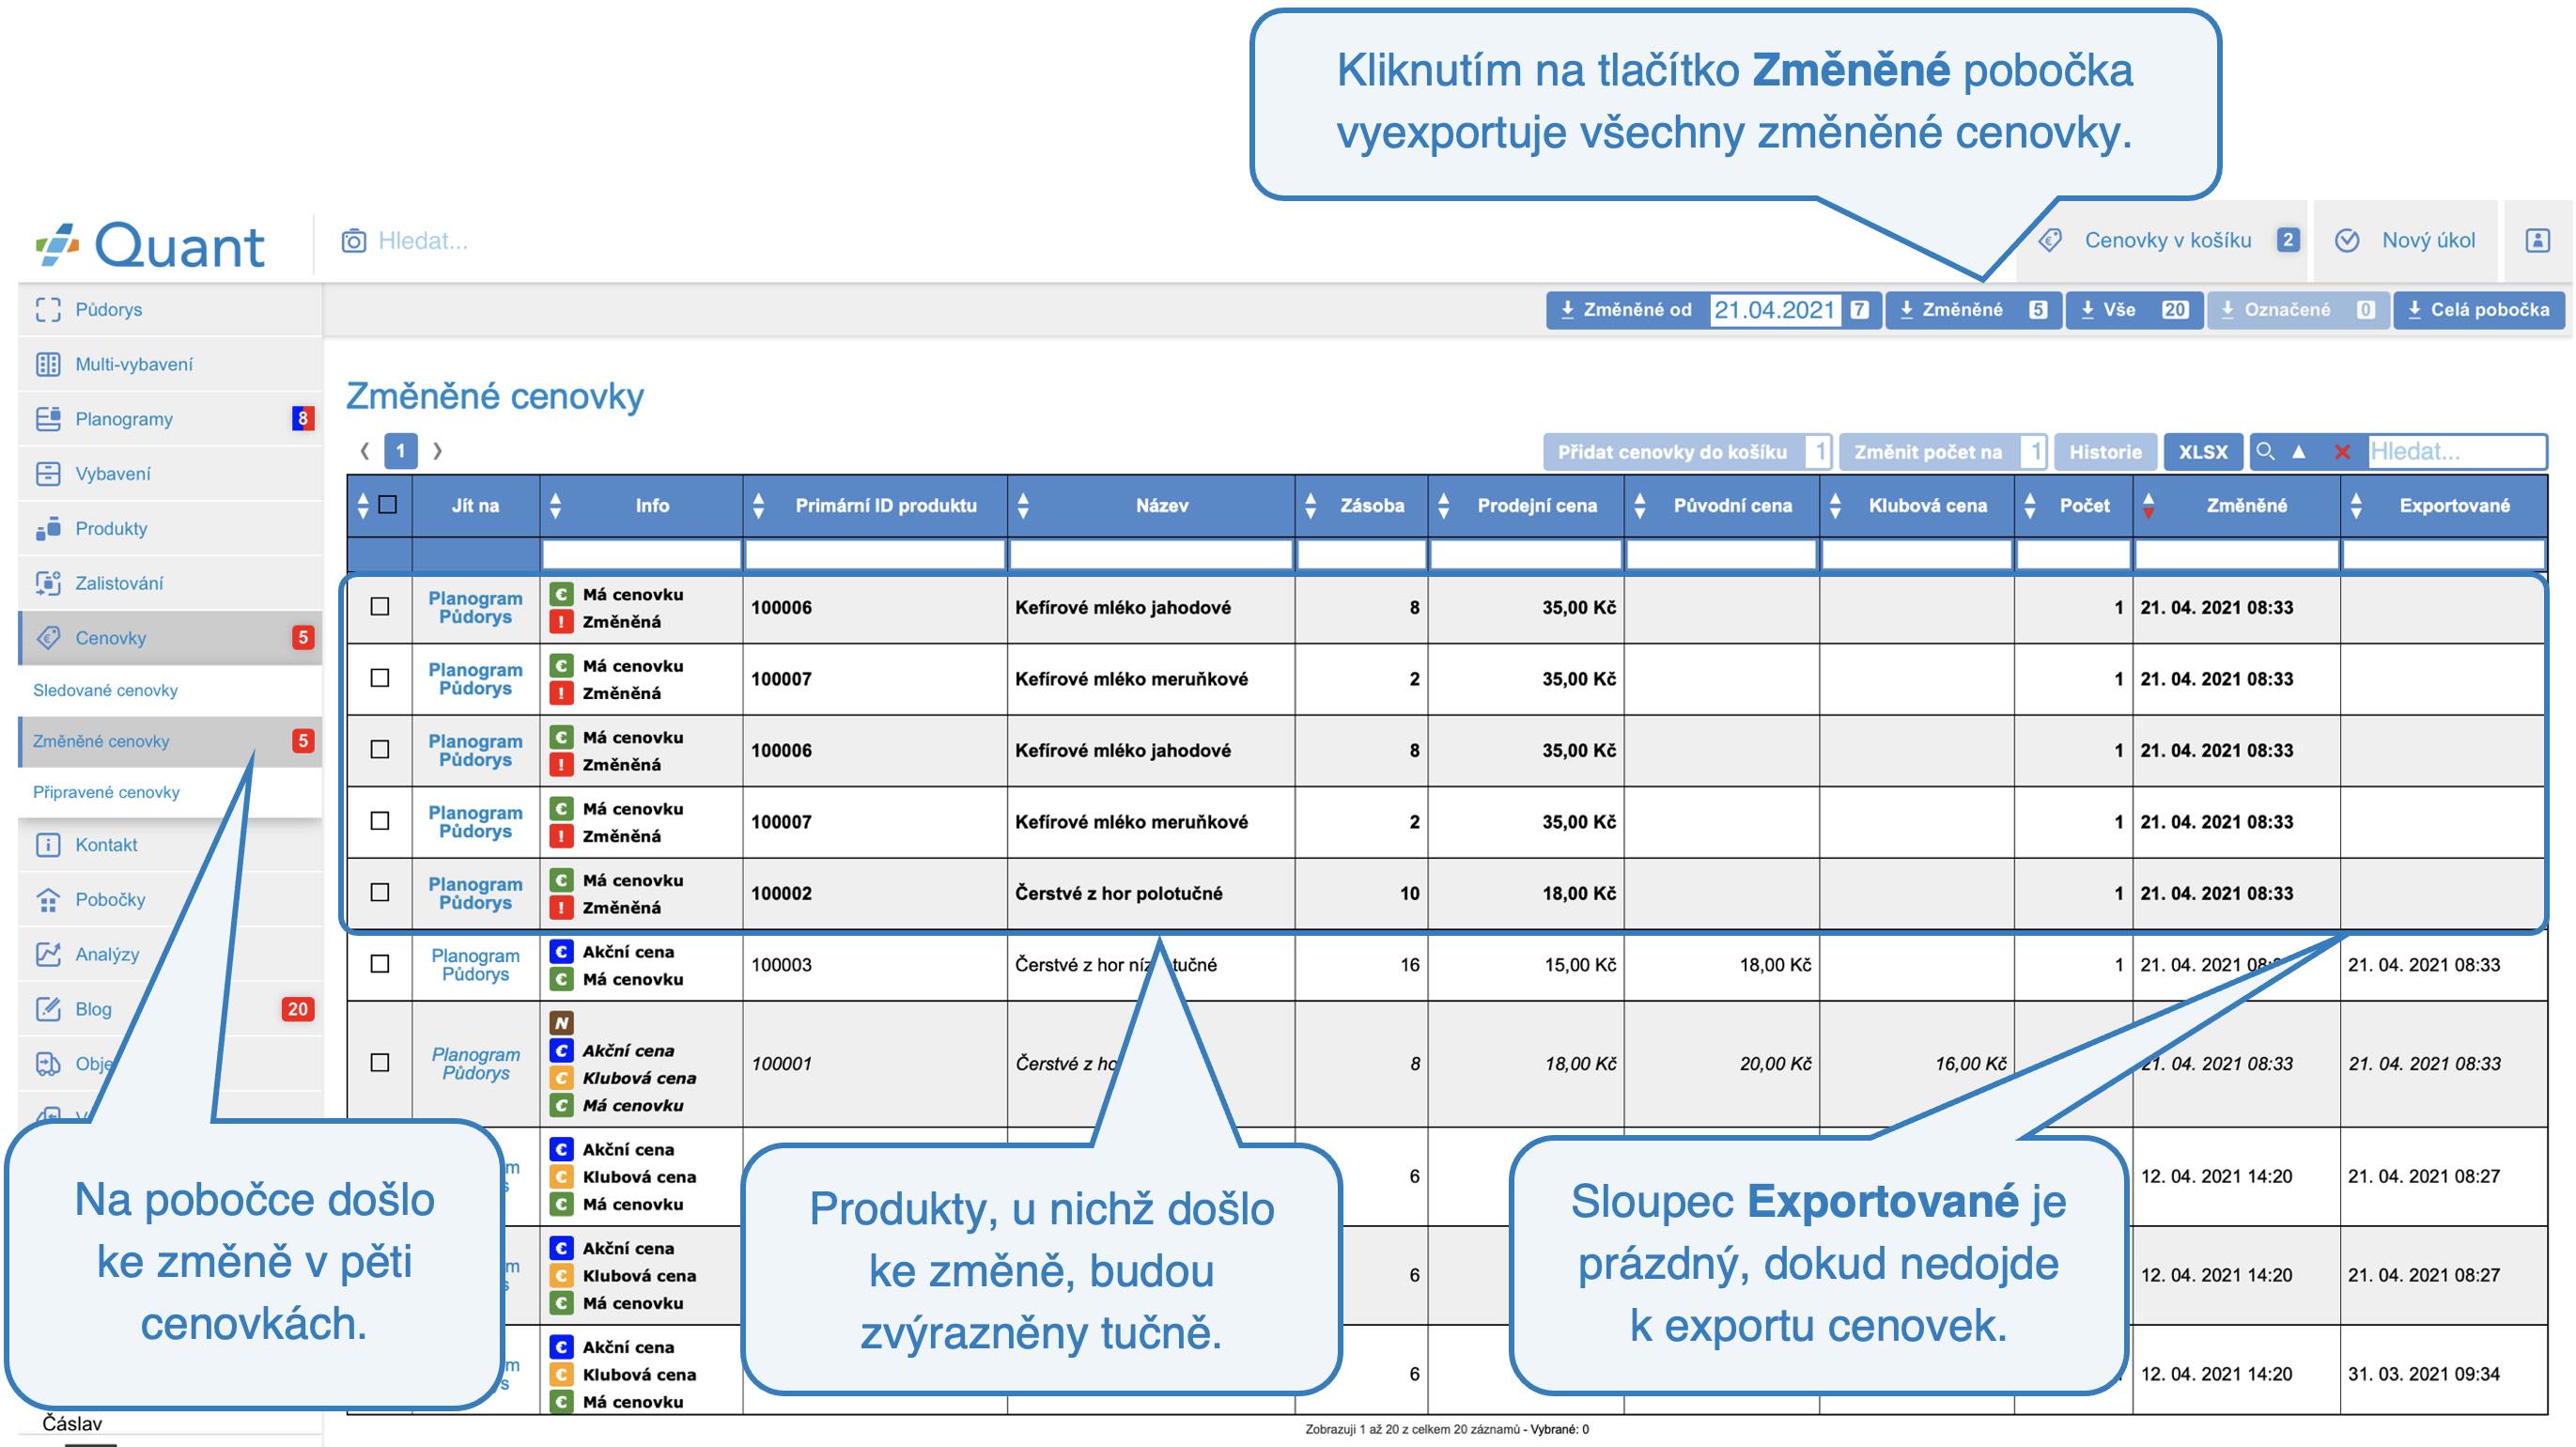Image resolution: width=2576 pixels, height=1447 pixels.
Task: Open Historie
Action: [x=2105, y=452]
